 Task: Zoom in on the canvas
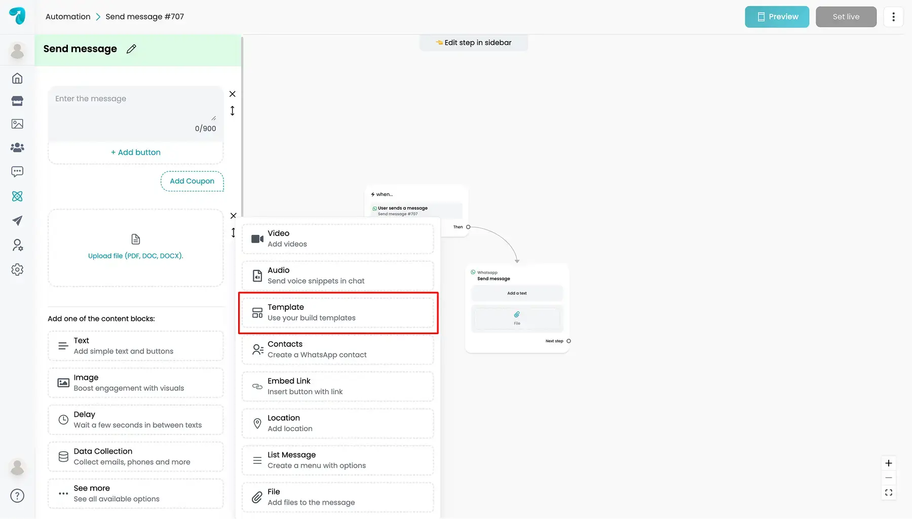(889, 463)
